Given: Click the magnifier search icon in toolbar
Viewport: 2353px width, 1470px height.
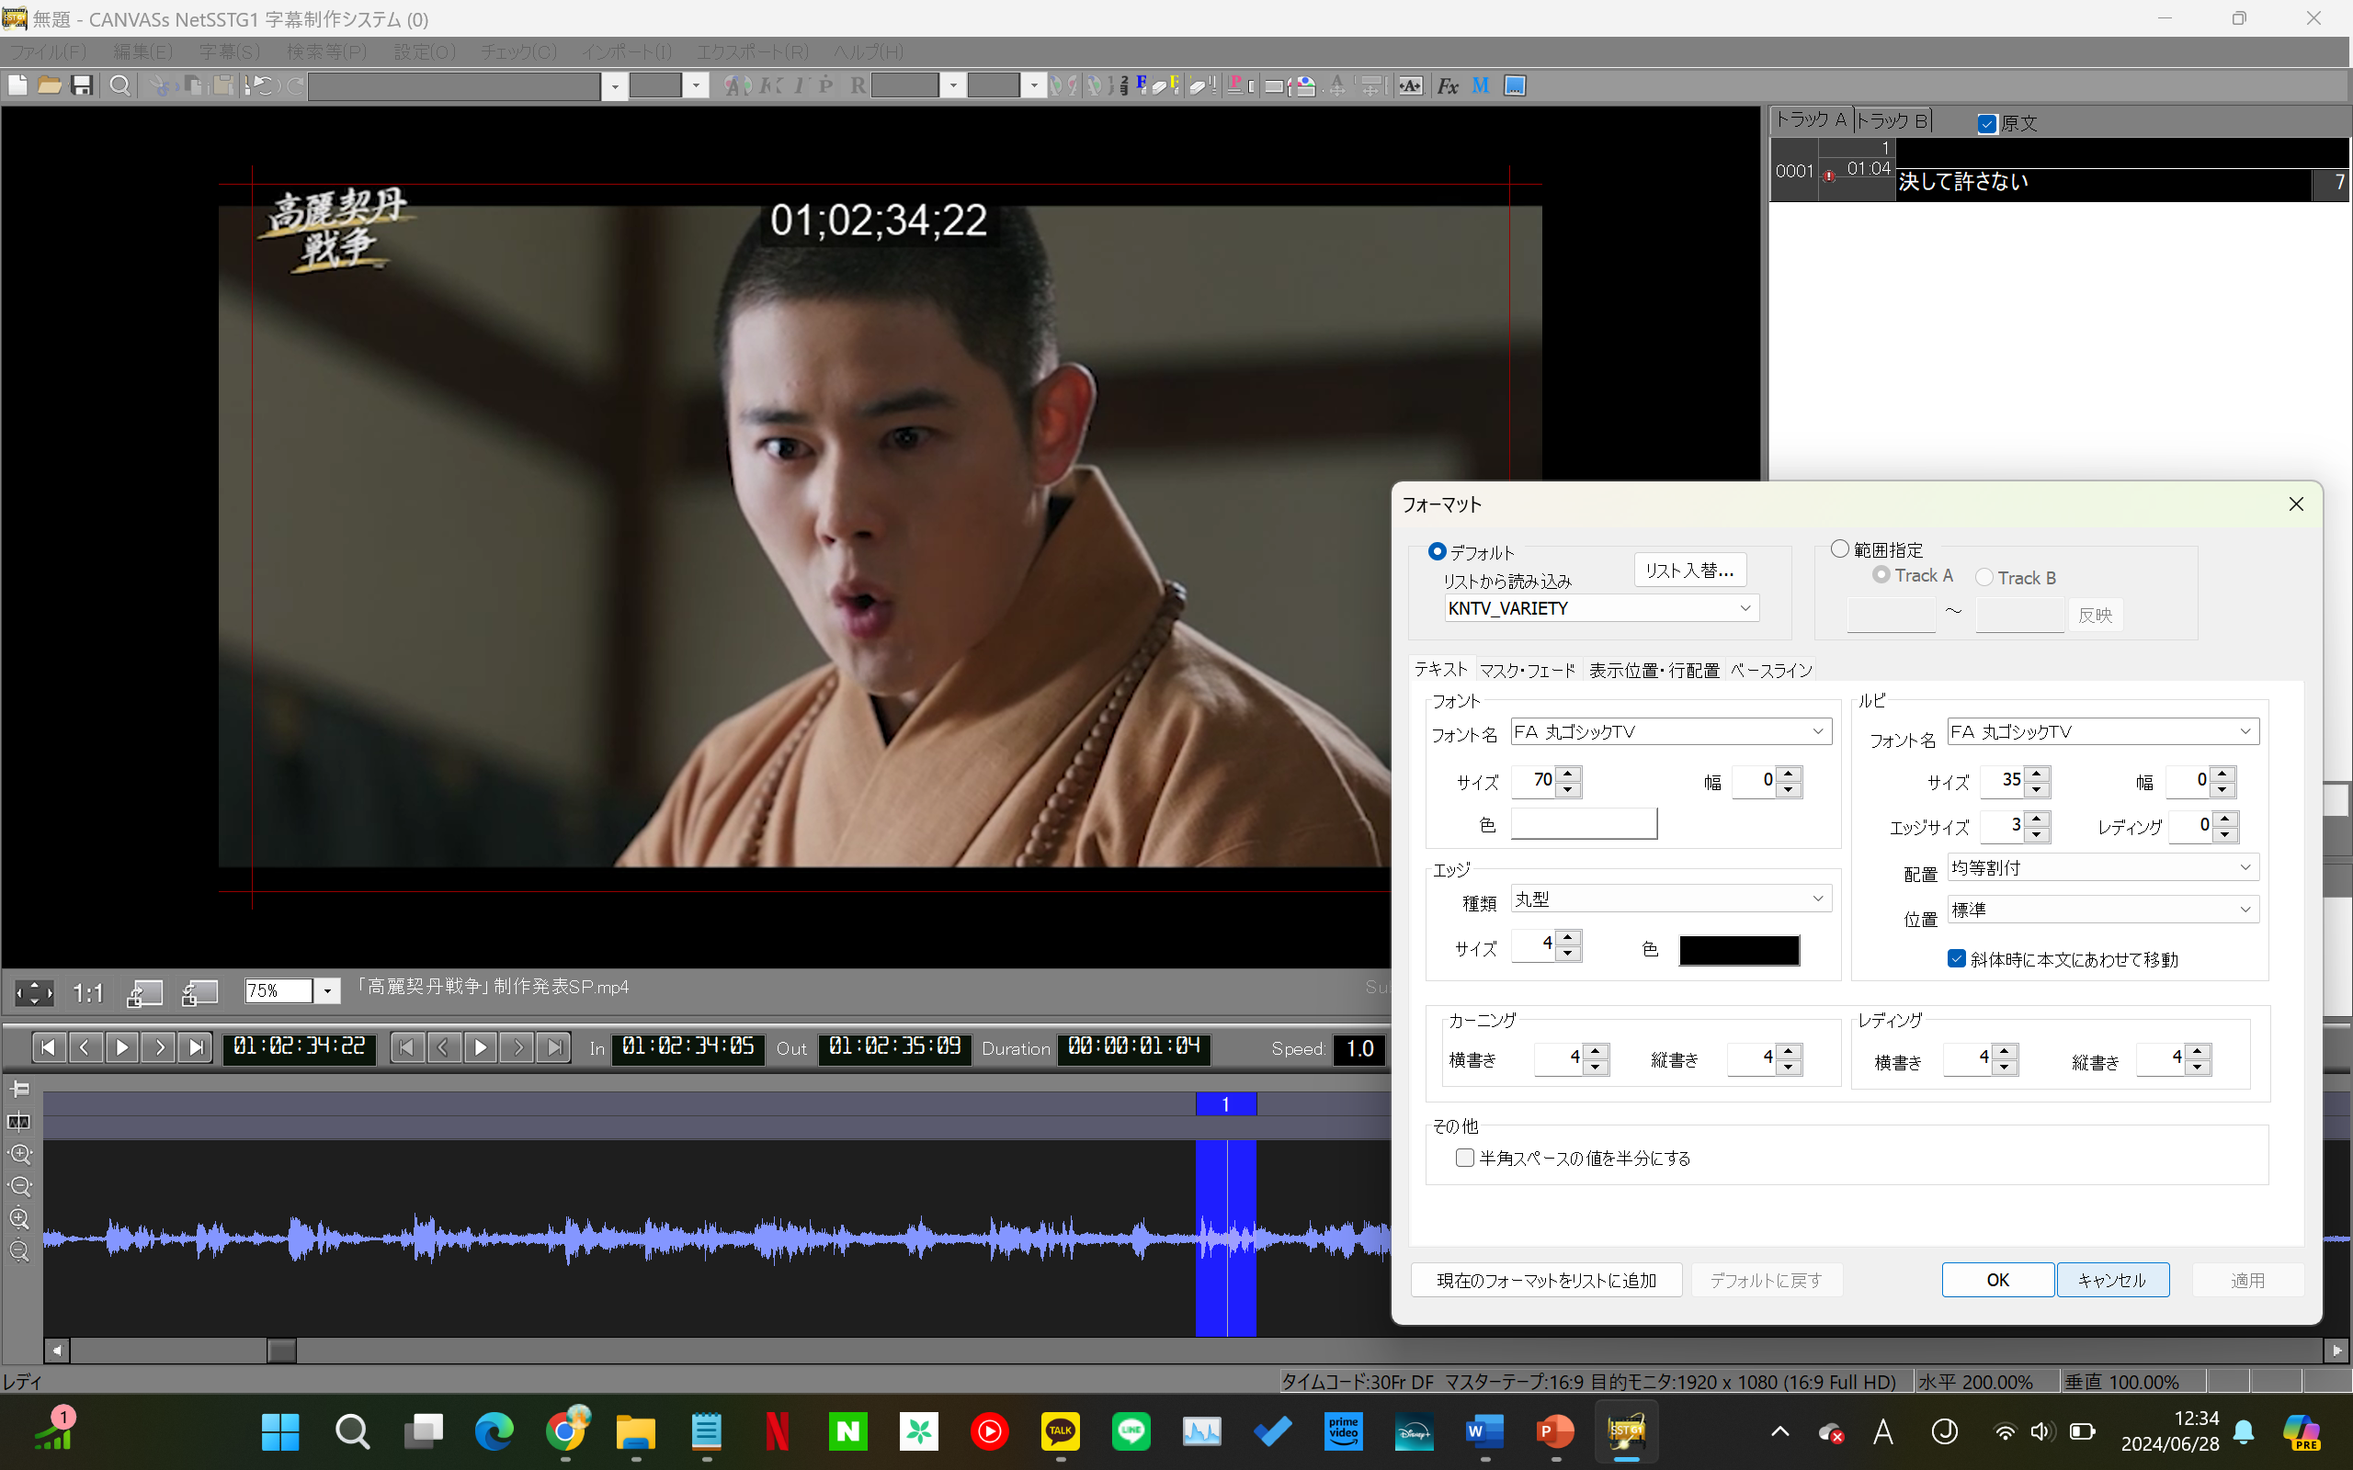Looking at the screenshot, I should coord(119,85).
